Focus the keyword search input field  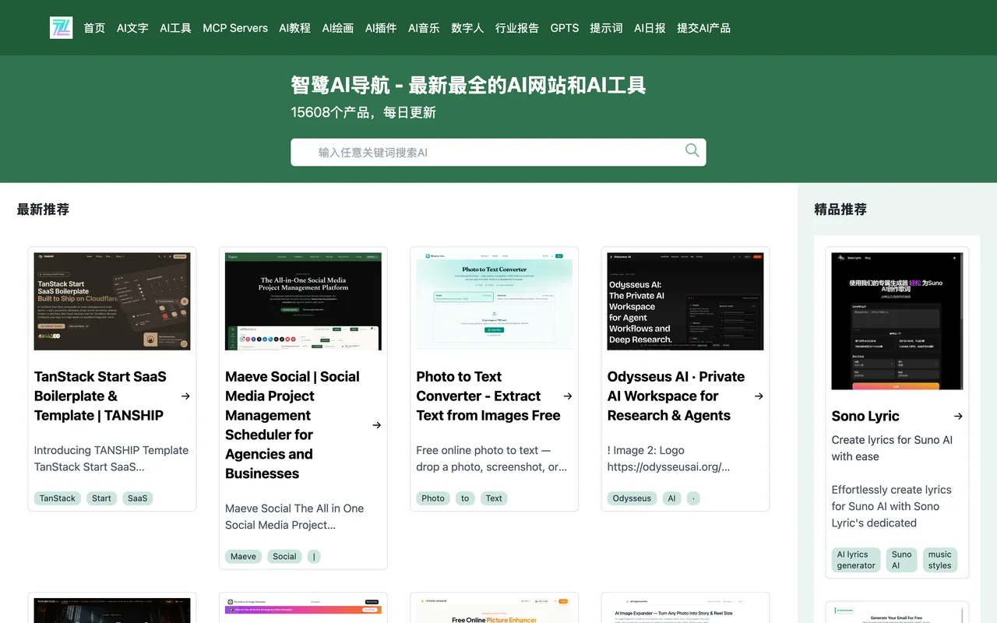(x=498, y=152)
